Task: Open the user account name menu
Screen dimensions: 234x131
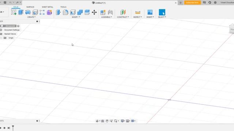Action: [227, 3]
